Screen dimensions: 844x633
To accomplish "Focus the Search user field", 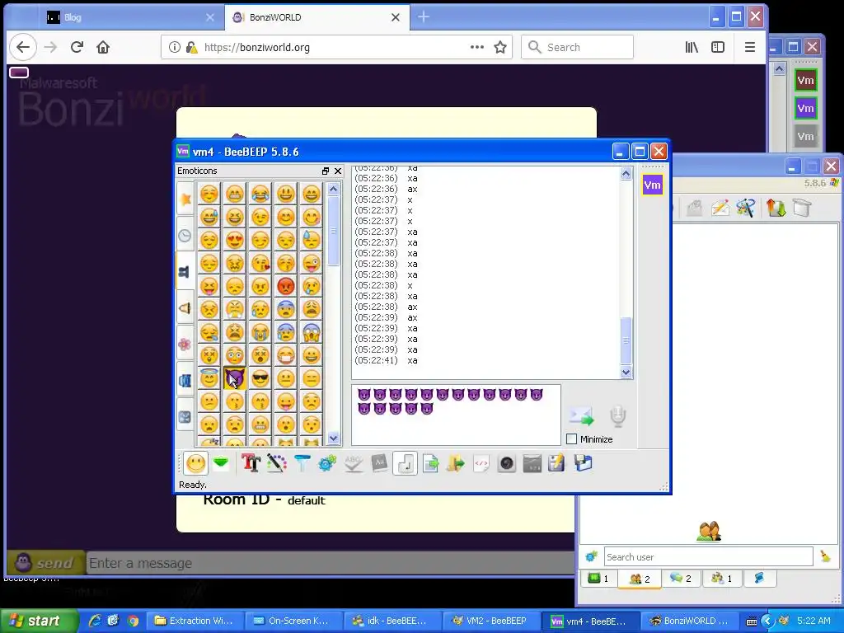I will click(708, 556).
